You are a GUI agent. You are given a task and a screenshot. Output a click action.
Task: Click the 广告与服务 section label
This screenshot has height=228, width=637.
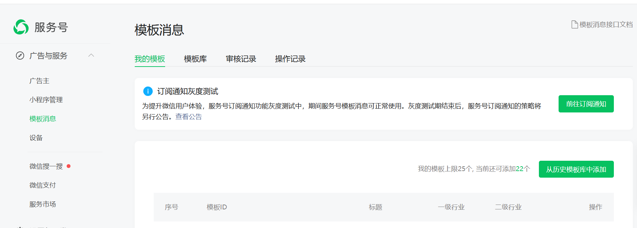(x=48, y=56)
